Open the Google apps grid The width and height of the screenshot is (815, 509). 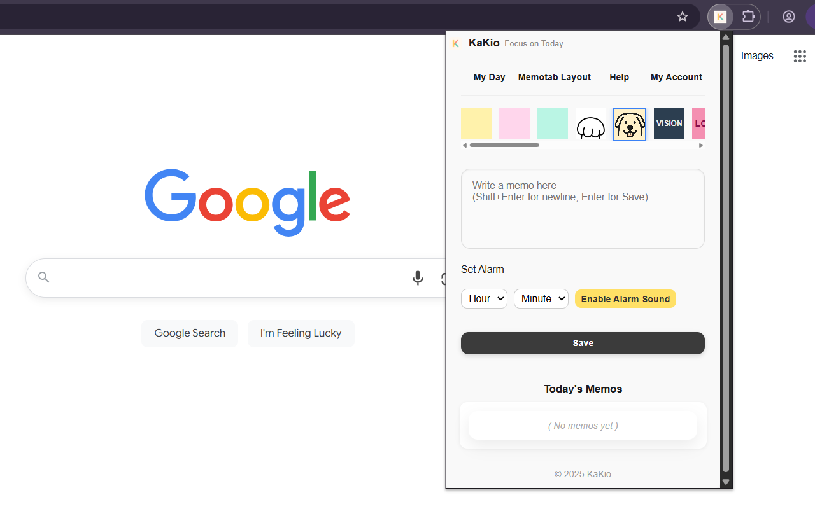click(800, 56)
